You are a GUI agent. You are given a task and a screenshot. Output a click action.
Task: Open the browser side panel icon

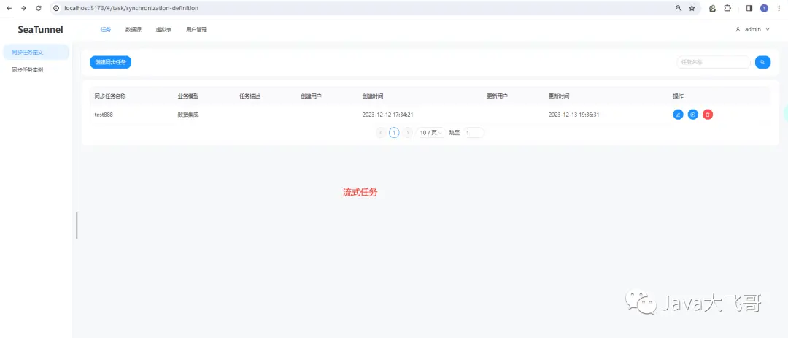pos(749,8)
